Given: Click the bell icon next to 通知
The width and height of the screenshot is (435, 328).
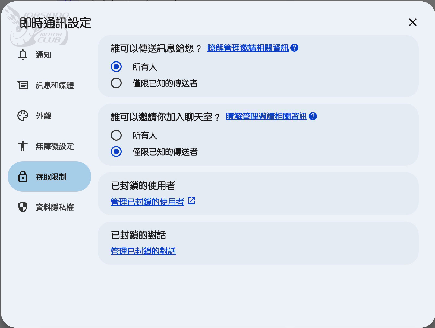Looking at the screenshot, I should [23, 55].
